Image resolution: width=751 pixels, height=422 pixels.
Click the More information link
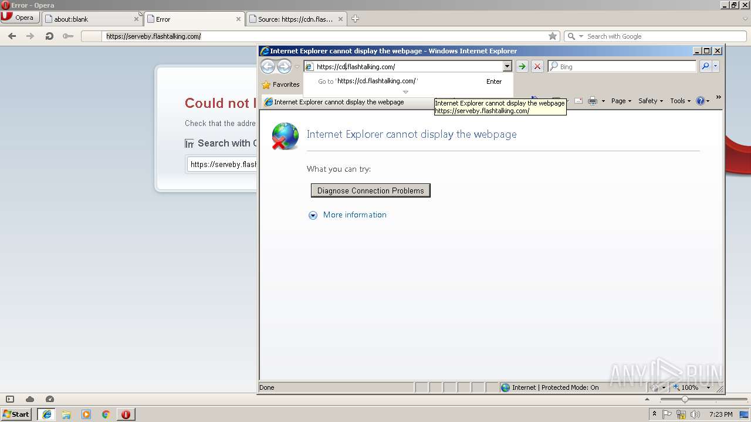(355, 215)
